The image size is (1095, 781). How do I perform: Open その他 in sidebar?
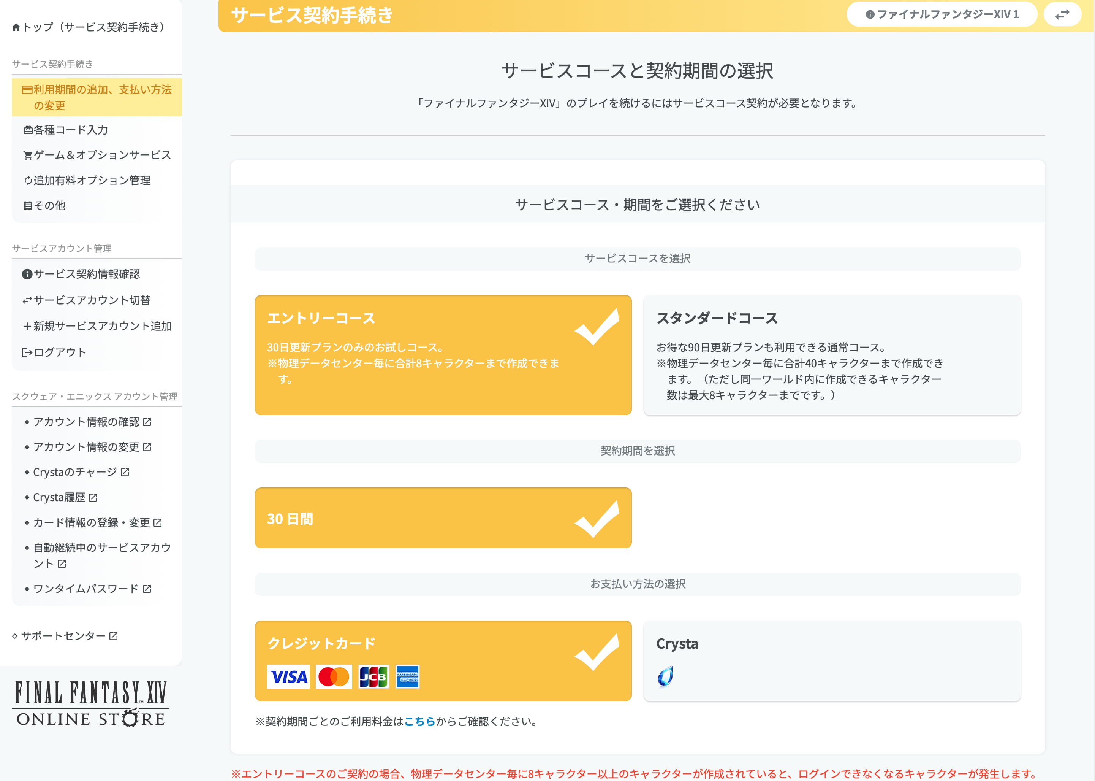tap(45, 205)
